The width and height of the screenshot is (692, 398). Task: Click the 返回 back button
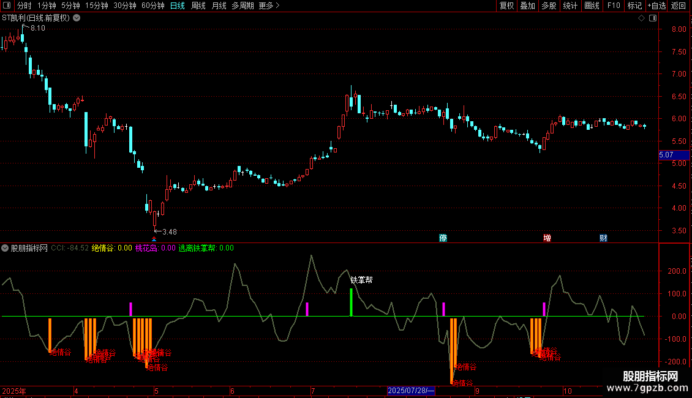tap(679, 6)
